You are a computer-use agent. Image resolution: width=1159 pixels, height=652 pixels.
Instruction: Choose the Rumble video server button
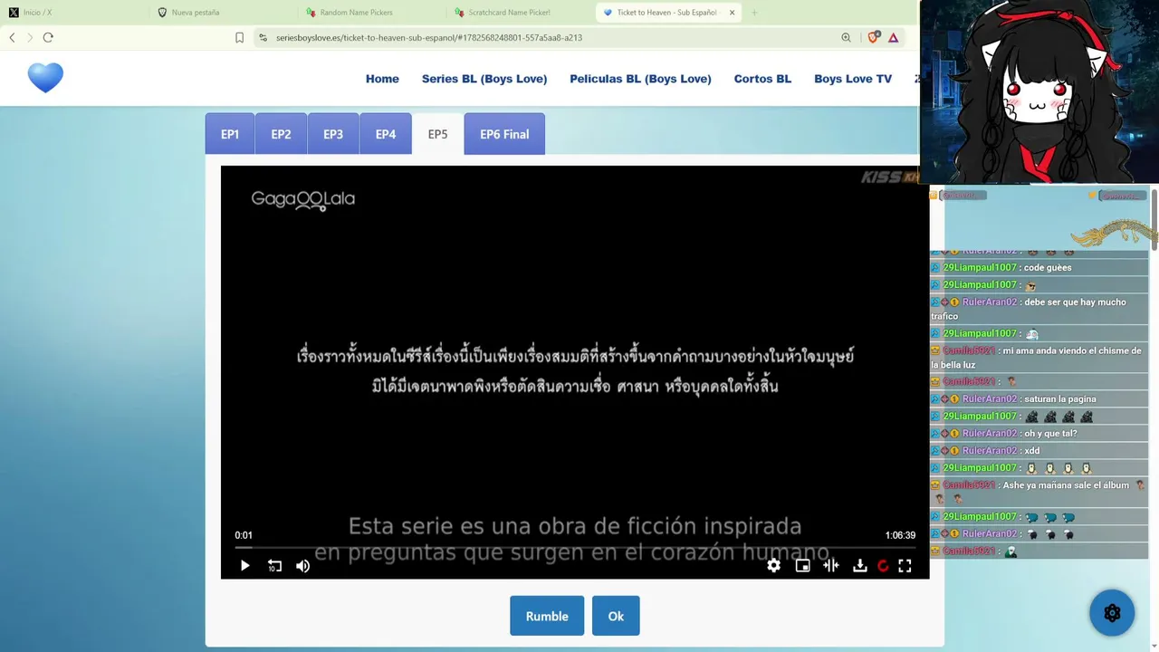547,616
